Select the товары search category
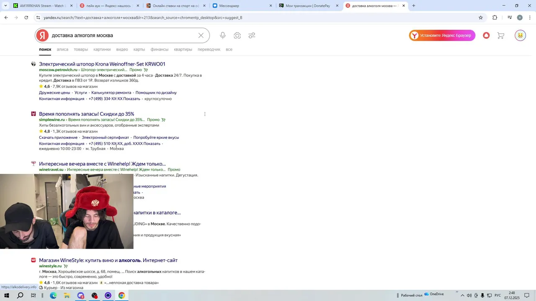The width and height of the screenshot is (536, 301). point(81,49)
